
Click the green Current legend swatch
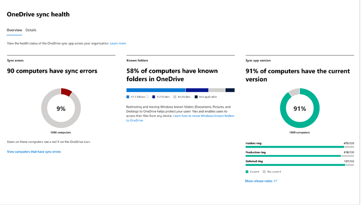pos(247,172)
